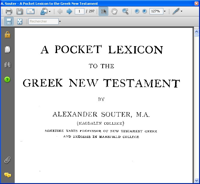Click the page number field showing 1

[80, 11]
